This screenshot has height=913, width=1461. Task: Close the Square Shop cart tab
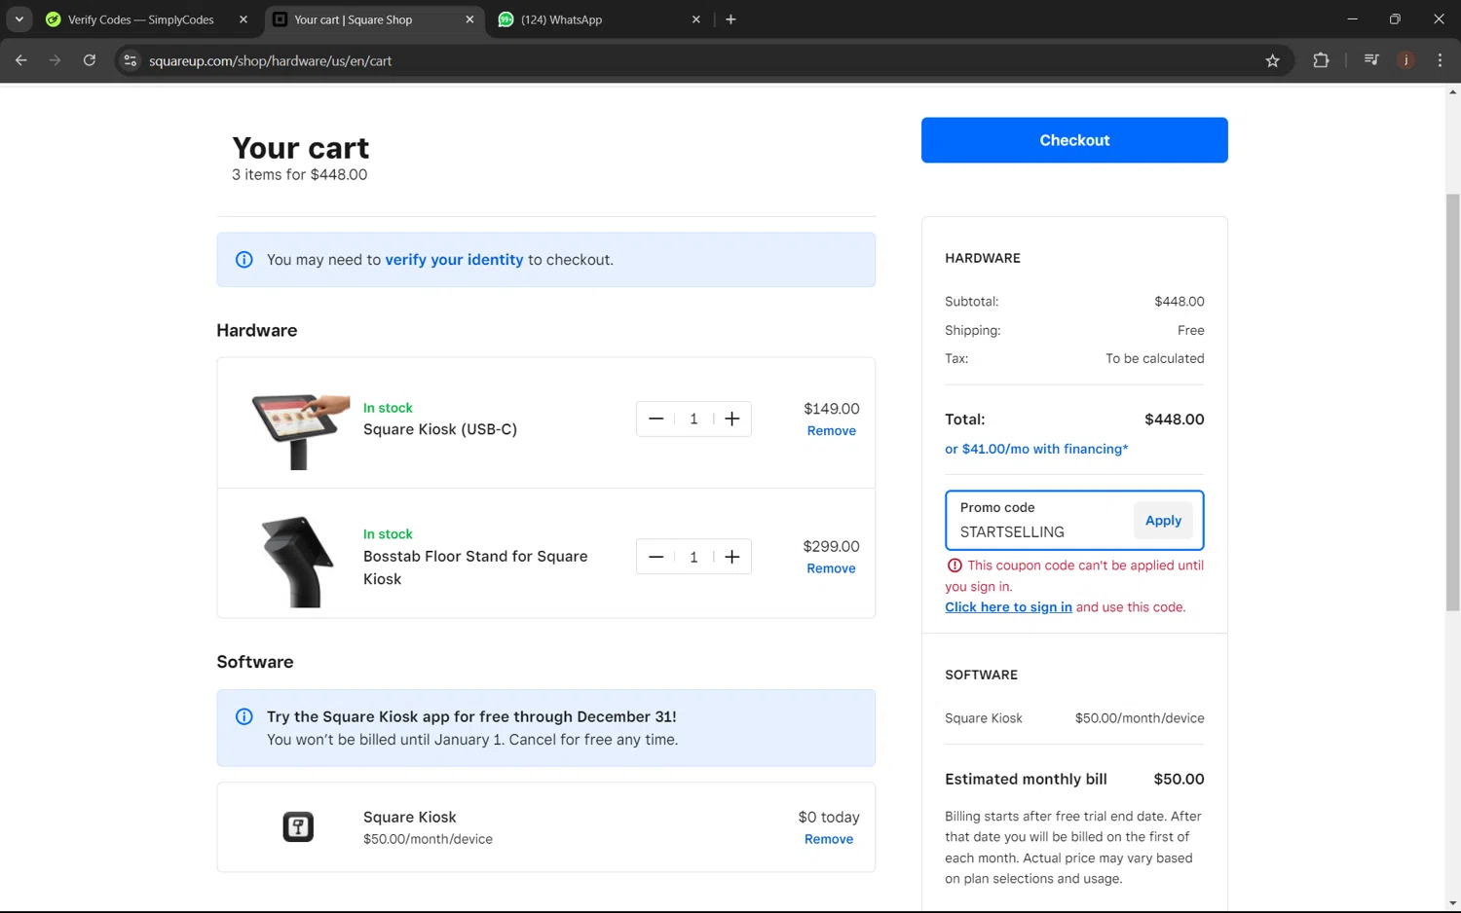(x=469, y=19)
